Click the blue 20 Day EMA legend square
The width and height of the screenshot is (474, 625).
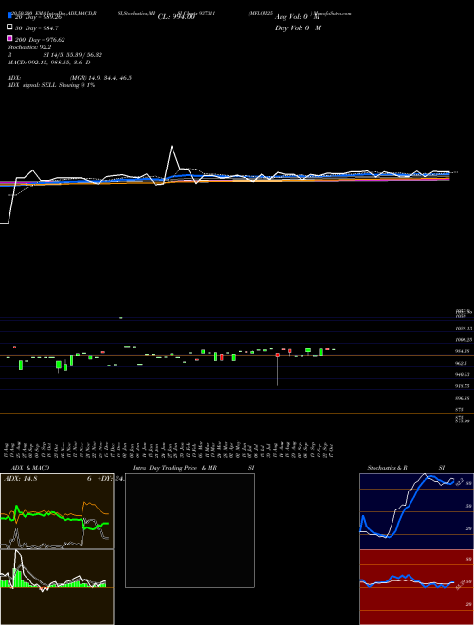[10, 16]
